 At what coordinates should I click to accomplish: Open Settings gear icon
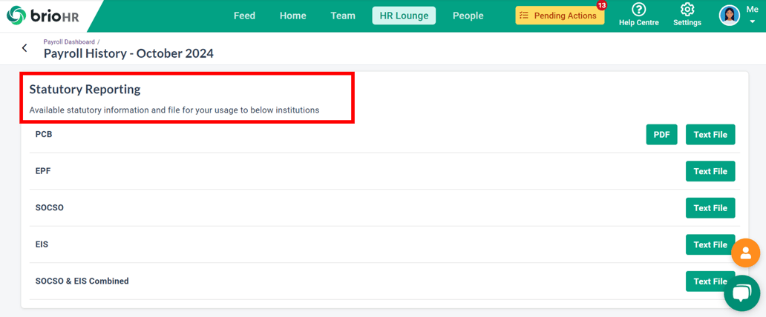(687, 10)
